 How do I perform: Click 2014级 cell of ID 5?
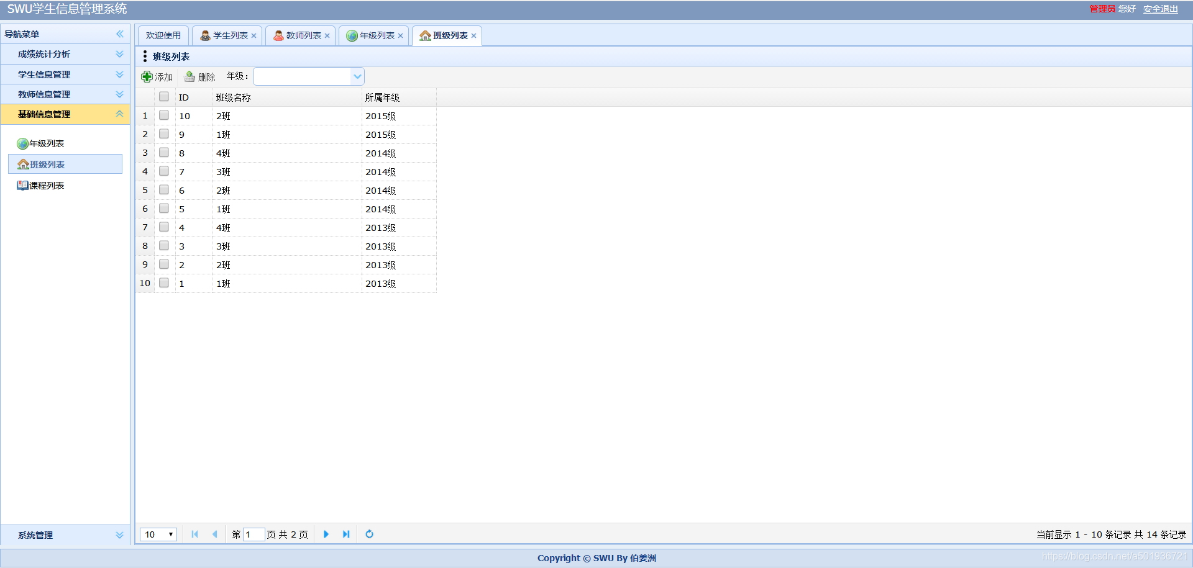[399, 209]
